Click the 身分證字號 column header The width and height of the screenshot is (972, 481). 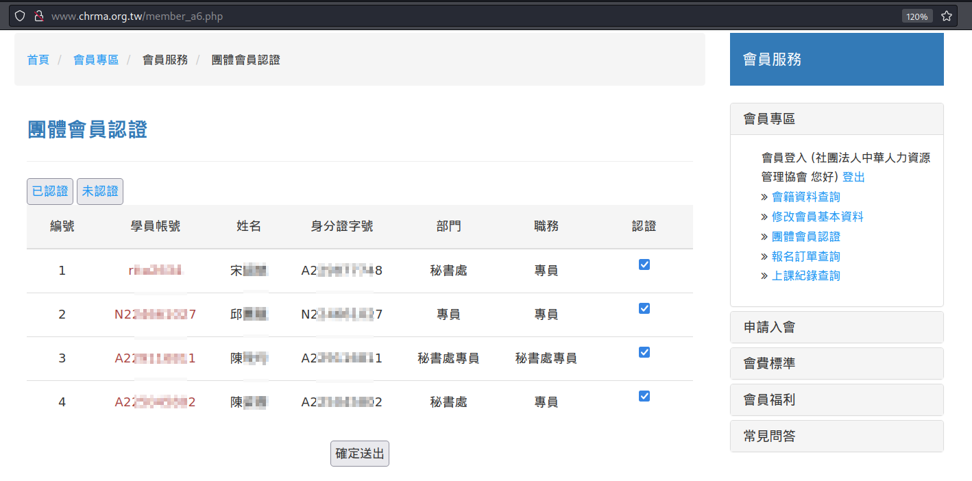(342, 226)
